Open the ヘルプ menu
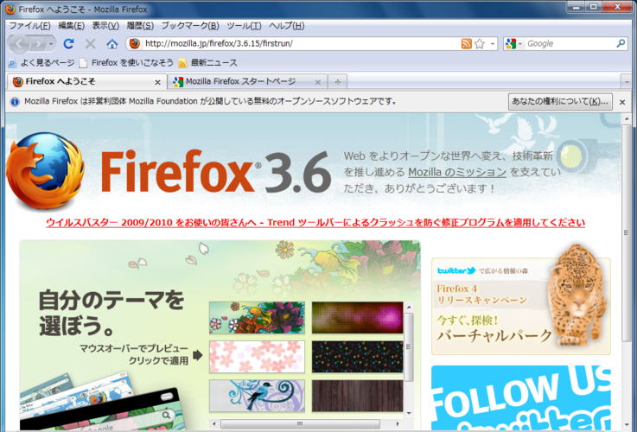 tap(286, 26)
